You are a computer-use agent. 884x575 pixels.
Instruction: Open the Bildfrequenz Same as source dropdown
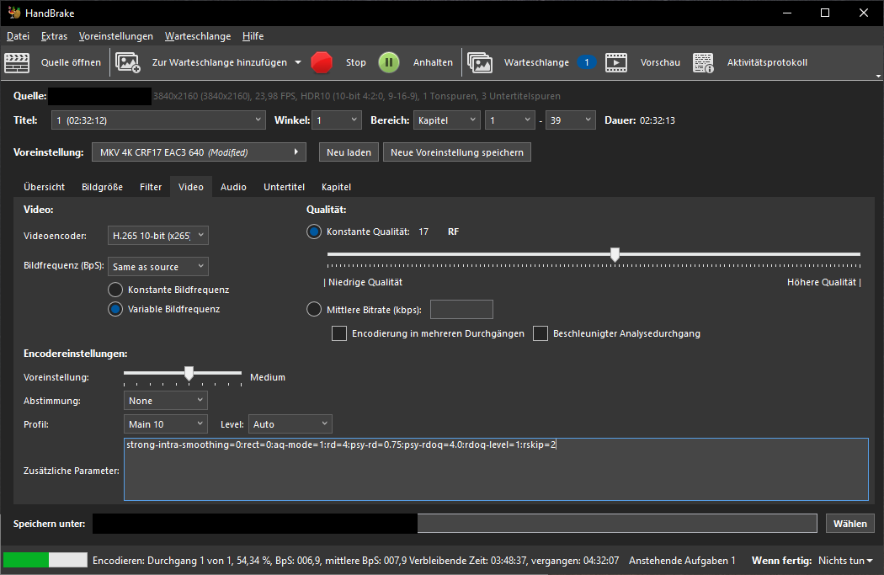(158, 267)
